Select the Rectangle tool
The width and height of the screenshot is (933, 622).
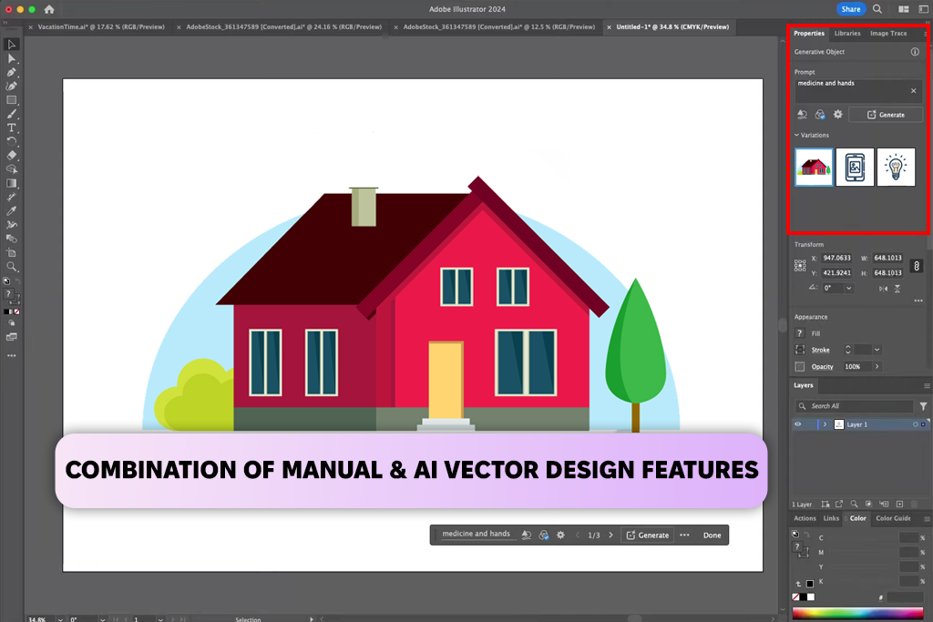11,100
